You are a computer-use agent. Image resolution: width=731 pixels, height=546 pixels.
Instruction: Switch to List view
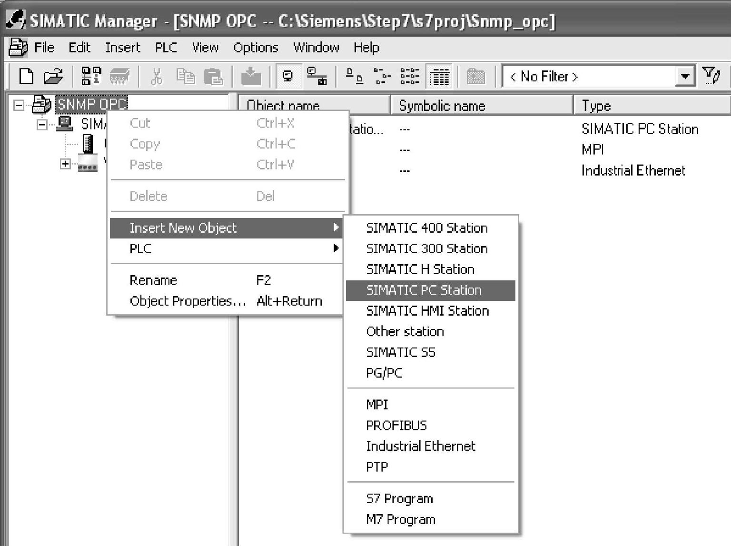(x=410, y=76)
